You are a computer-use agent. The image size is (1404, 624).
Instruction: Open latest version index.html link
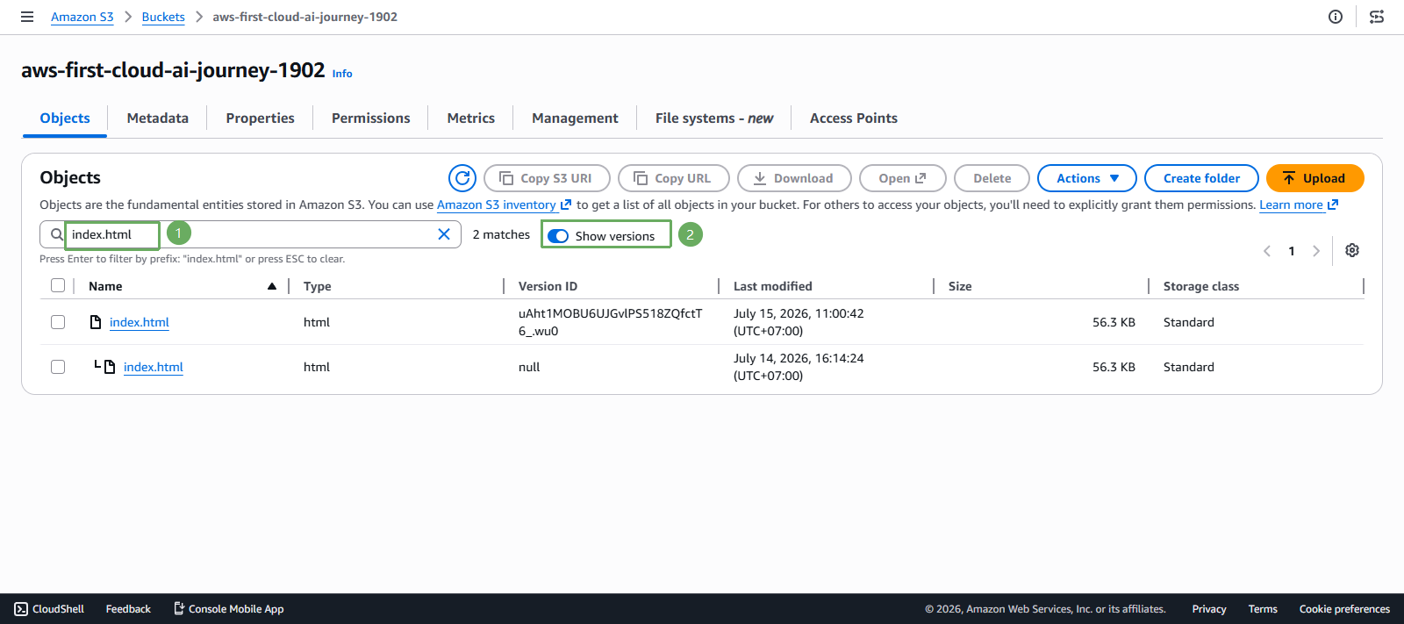click(140, 322)
